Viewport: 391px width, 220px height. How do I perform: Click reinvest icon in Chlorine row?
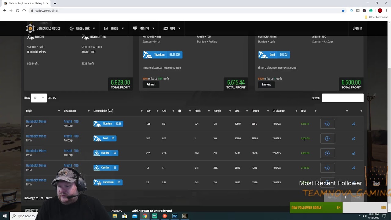click(327, 168)
